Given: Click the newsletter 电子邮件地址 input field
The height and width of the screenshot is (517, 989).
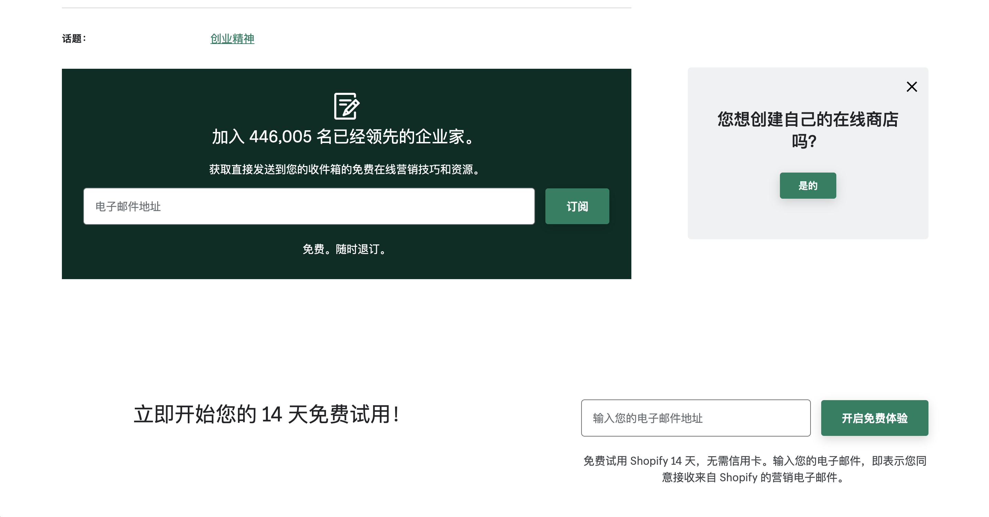Looking at the screenshot, I should tap(309, 206).
